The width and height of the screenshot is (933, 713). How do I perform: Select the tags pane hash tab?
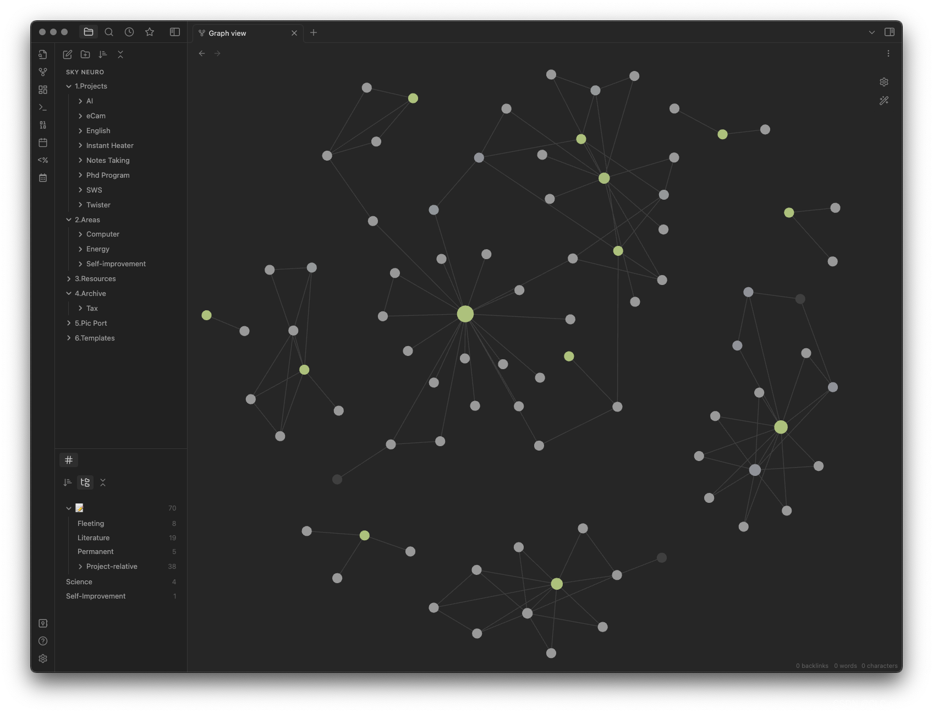(69, 460)
